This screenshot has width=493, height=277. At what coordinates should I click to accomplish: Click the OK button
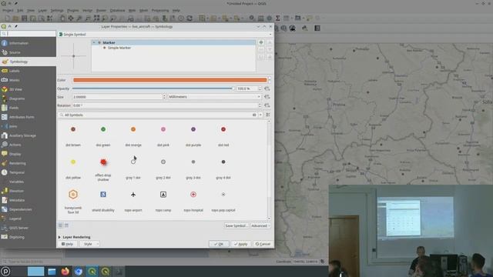[x=219, y=244]
